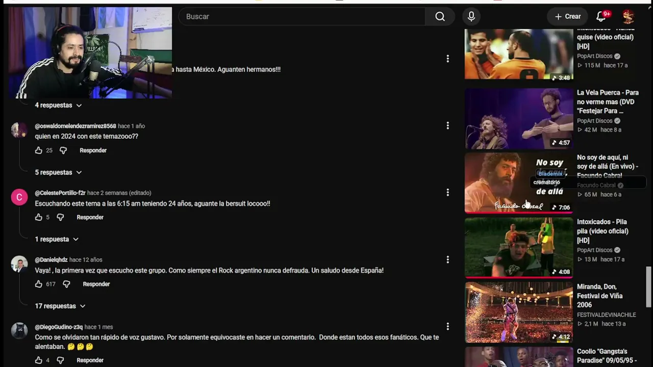The height and width of the screenshot is (367, 653).
Task: Click the Crear button
Action: 567,16
